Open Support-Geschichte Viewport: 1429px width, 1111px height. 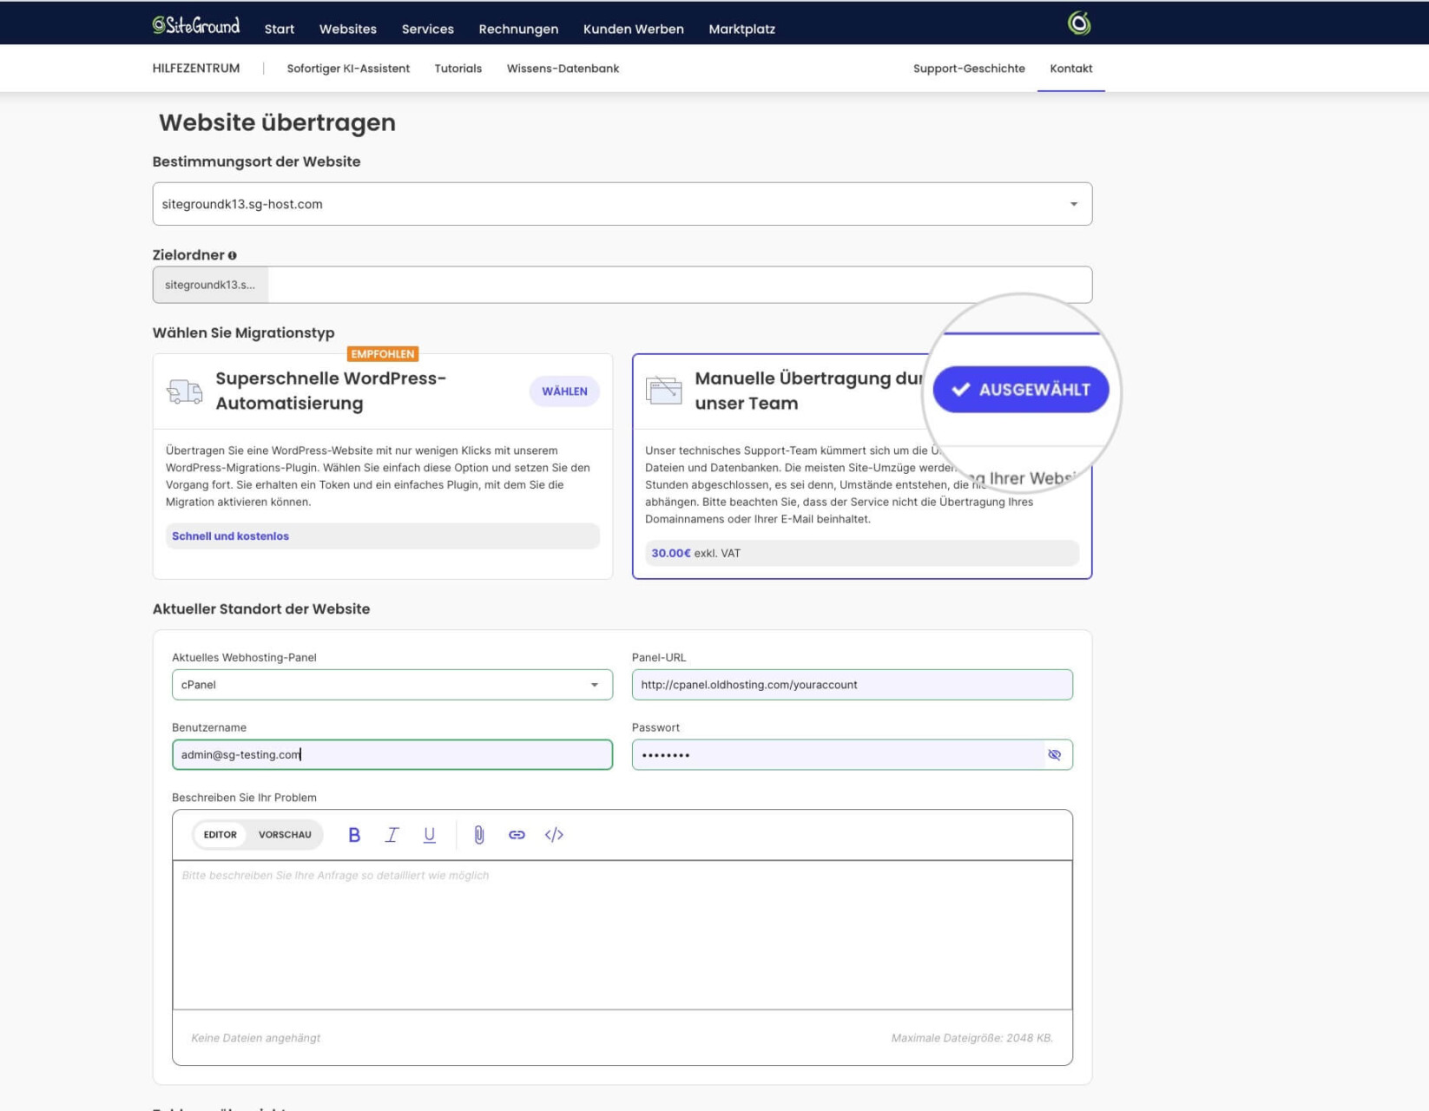pos(969,69)
